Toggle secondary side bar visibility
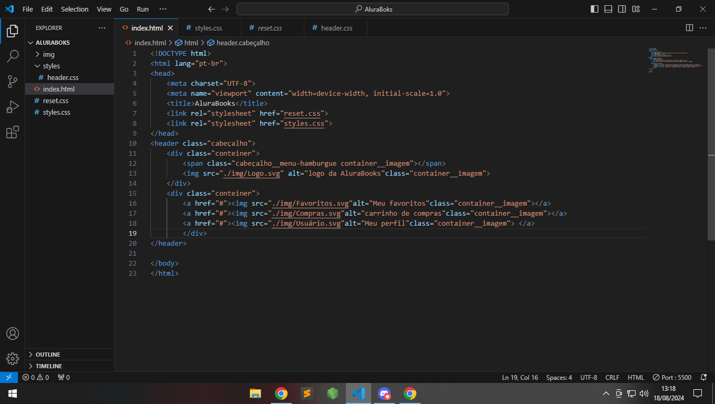715x404 pixels. coord(622,9)
